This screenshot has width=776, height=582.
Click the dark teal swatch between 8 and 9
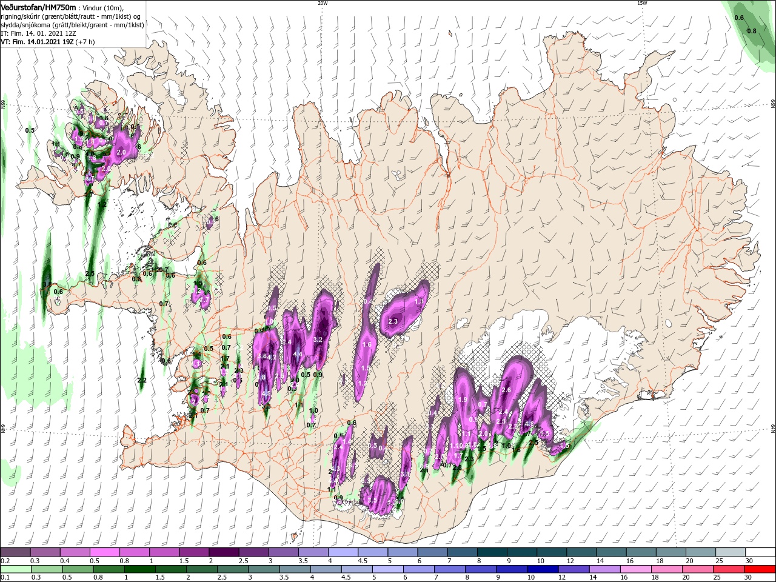[492, 552]
